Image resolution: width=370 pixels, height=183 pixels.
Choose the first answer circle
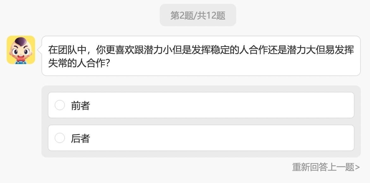(x=59, y=105)
